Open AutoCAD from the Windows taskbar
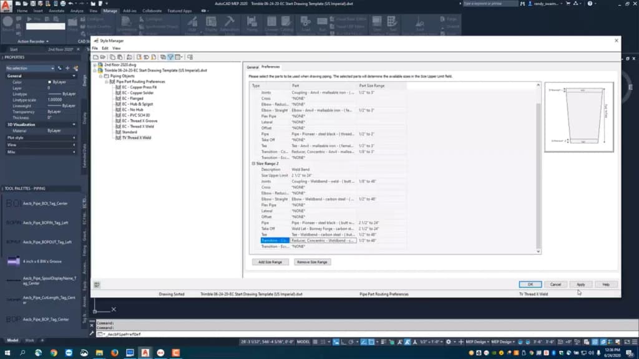 [x=145, y=353]
